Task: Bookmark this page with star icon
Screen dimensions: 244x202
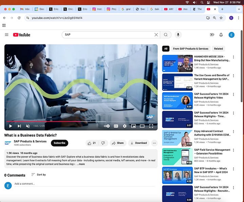Action: pos(221,18)
